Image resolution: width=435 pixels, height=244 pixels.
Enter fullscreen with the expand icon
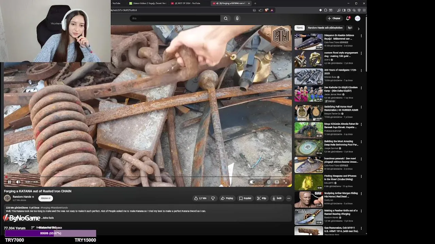coord(285,182)
